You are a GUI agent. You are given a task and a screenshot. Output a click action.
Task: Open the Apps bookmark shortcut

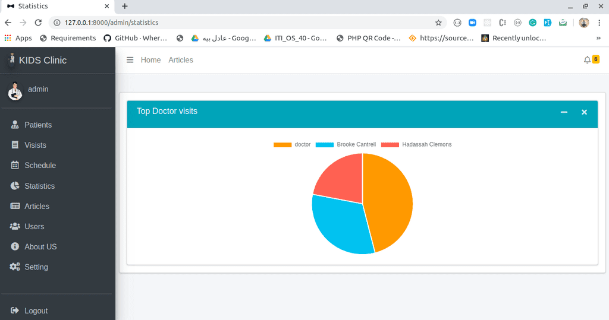click(x=18, y=38)
